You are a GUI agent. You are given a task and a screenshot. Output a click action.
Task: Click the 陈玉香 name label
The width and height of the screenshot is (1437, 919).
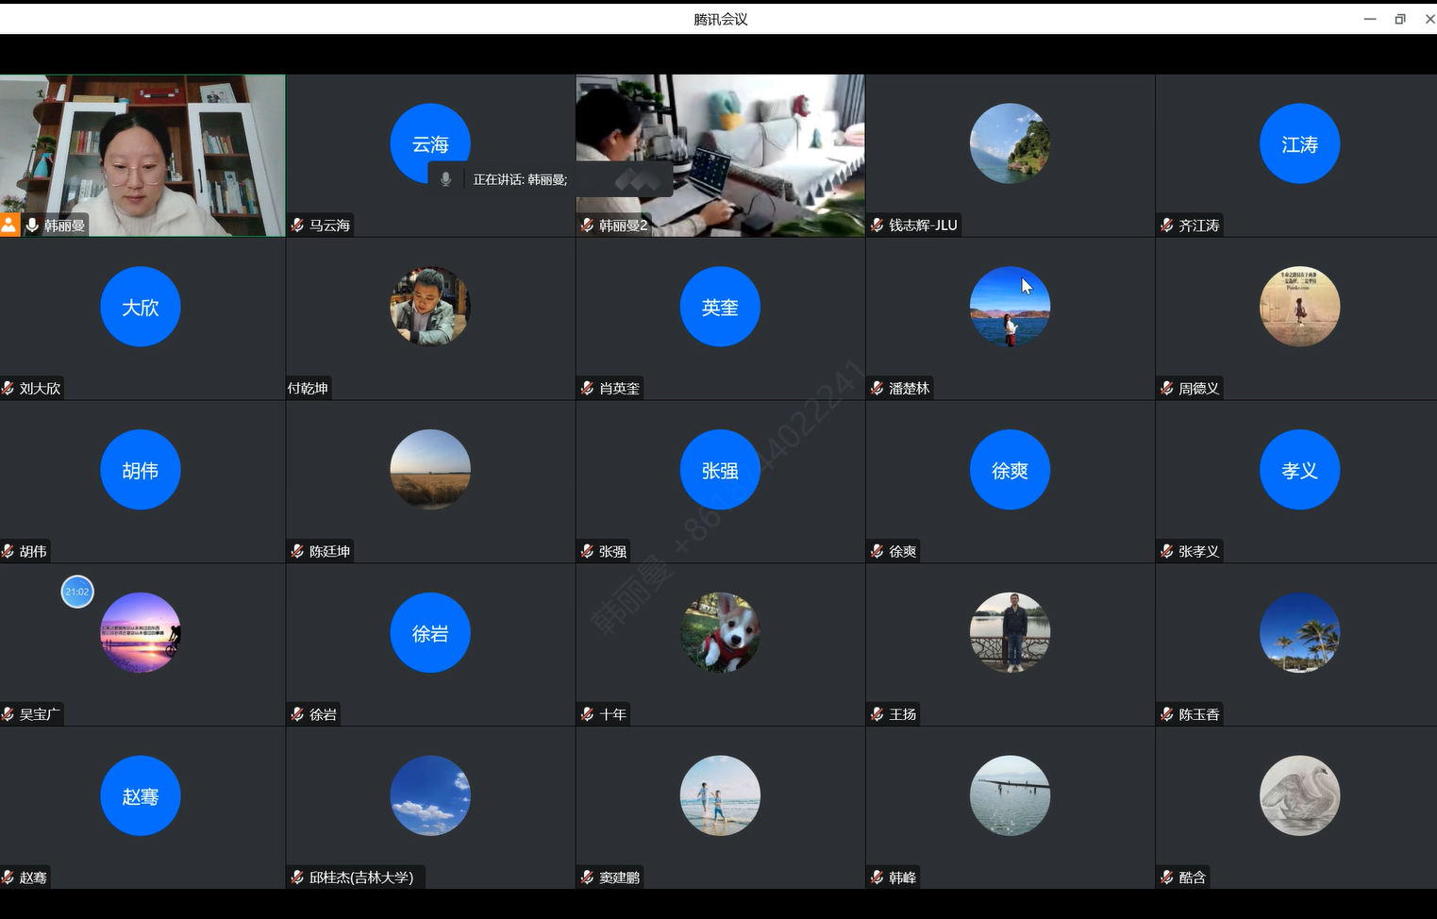pos(1198,714)
